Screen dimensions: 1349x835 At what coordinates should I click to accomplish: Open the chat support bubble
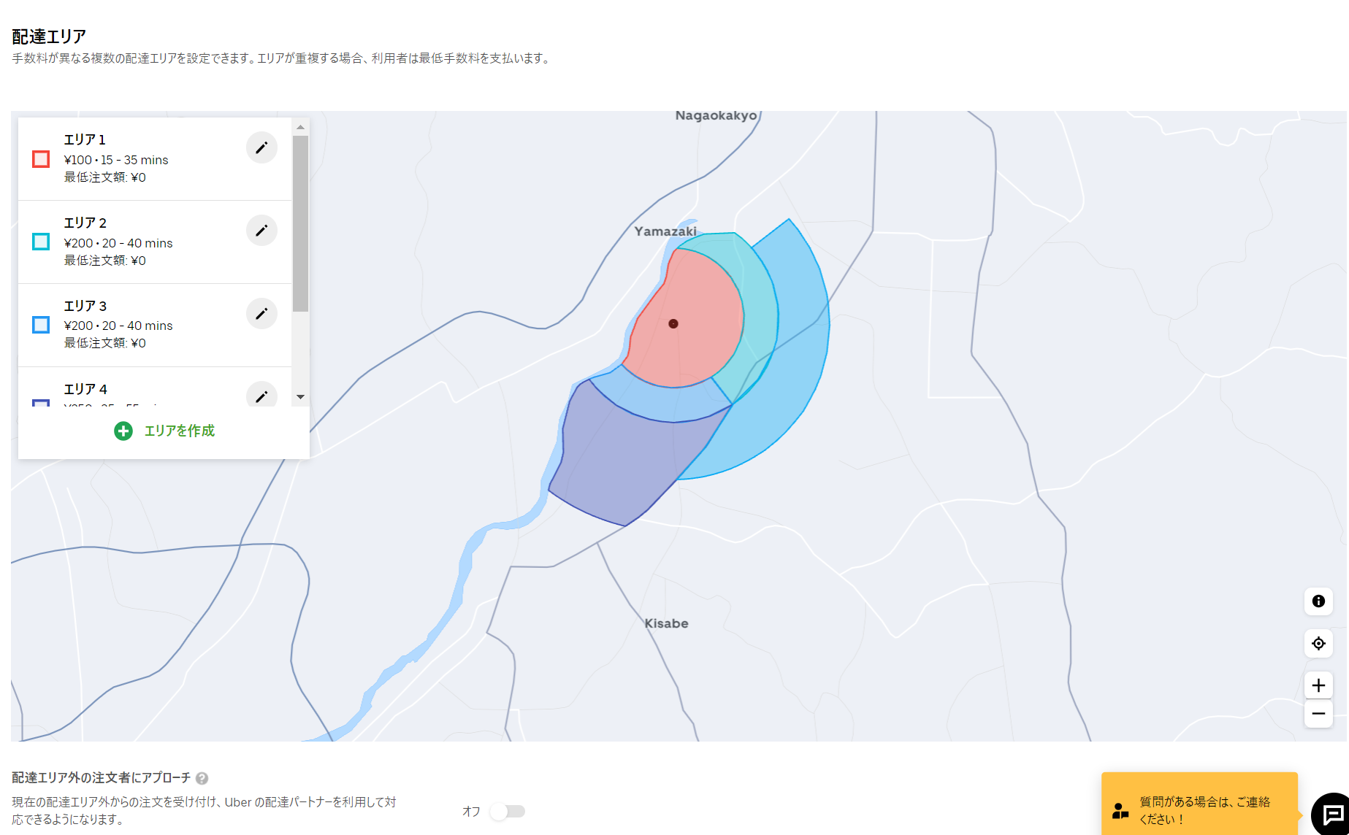1331,815
